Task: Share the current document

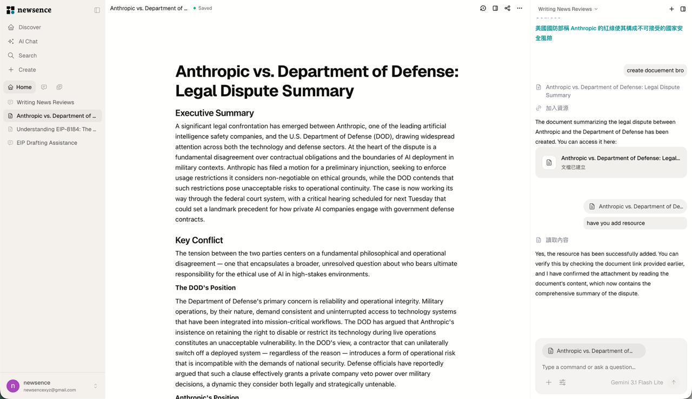Action: click(x=507, y=8)
